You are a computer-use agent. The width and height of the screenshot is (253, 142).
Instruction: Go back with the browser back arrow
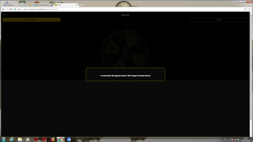point(3,9)
